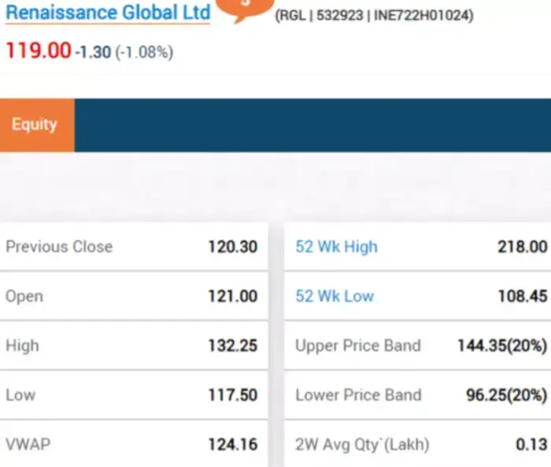Open the Renaissance Global Ltd company link
551x467 pixels.
coord(109,13)
